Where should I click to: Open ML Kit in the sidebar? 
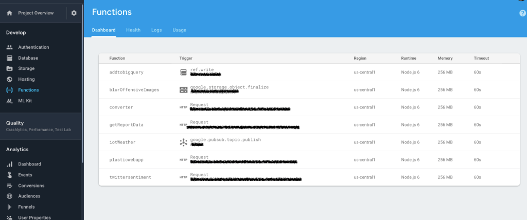[x=25, y=101]
